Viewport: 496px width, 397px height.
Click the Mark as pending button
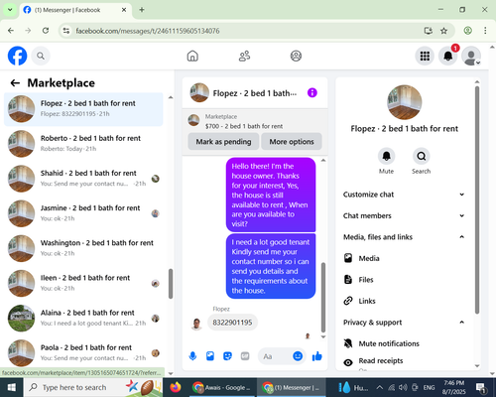(223, 142)
